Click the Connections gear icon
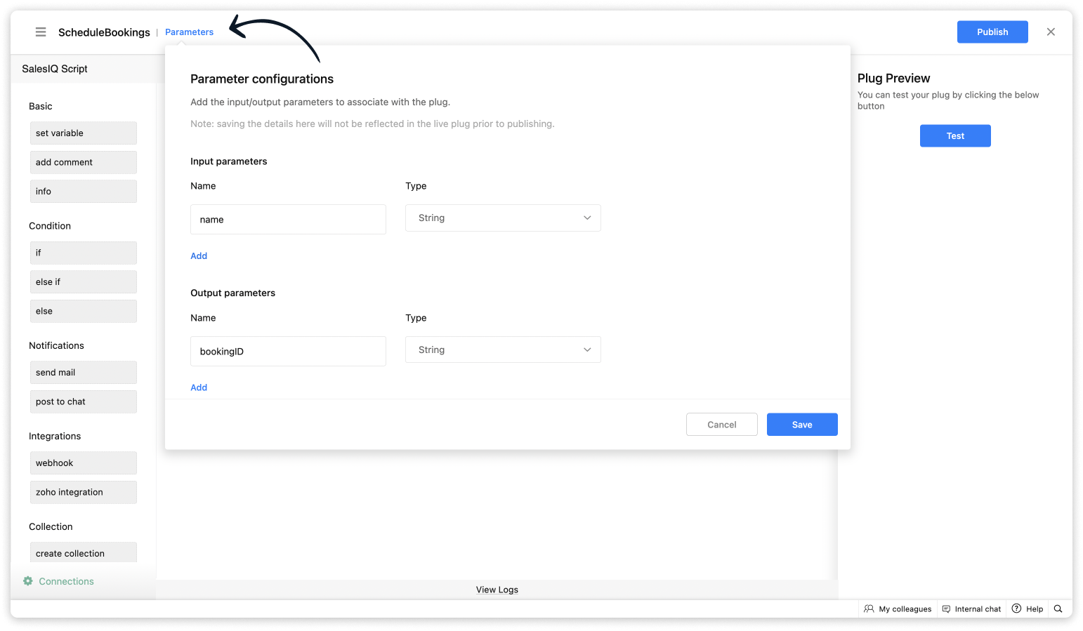This screenshot has width=1083, height=631. [x=28, y=581]
